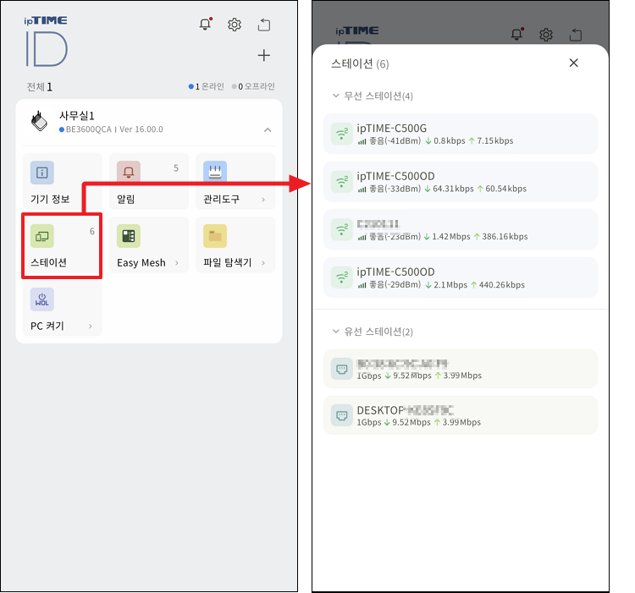Click the 사무실1 device name
The width and height of the screenshot is (635, 593).
[77, 116]
